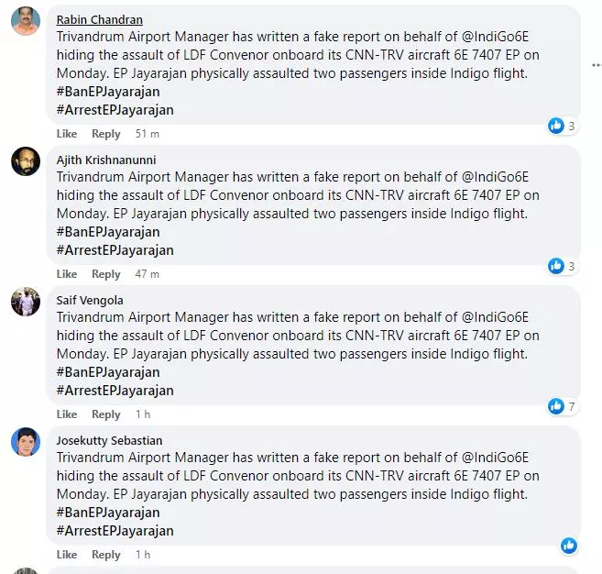
Task: Open Saif Vengola's profile name link
Action: 90,300
